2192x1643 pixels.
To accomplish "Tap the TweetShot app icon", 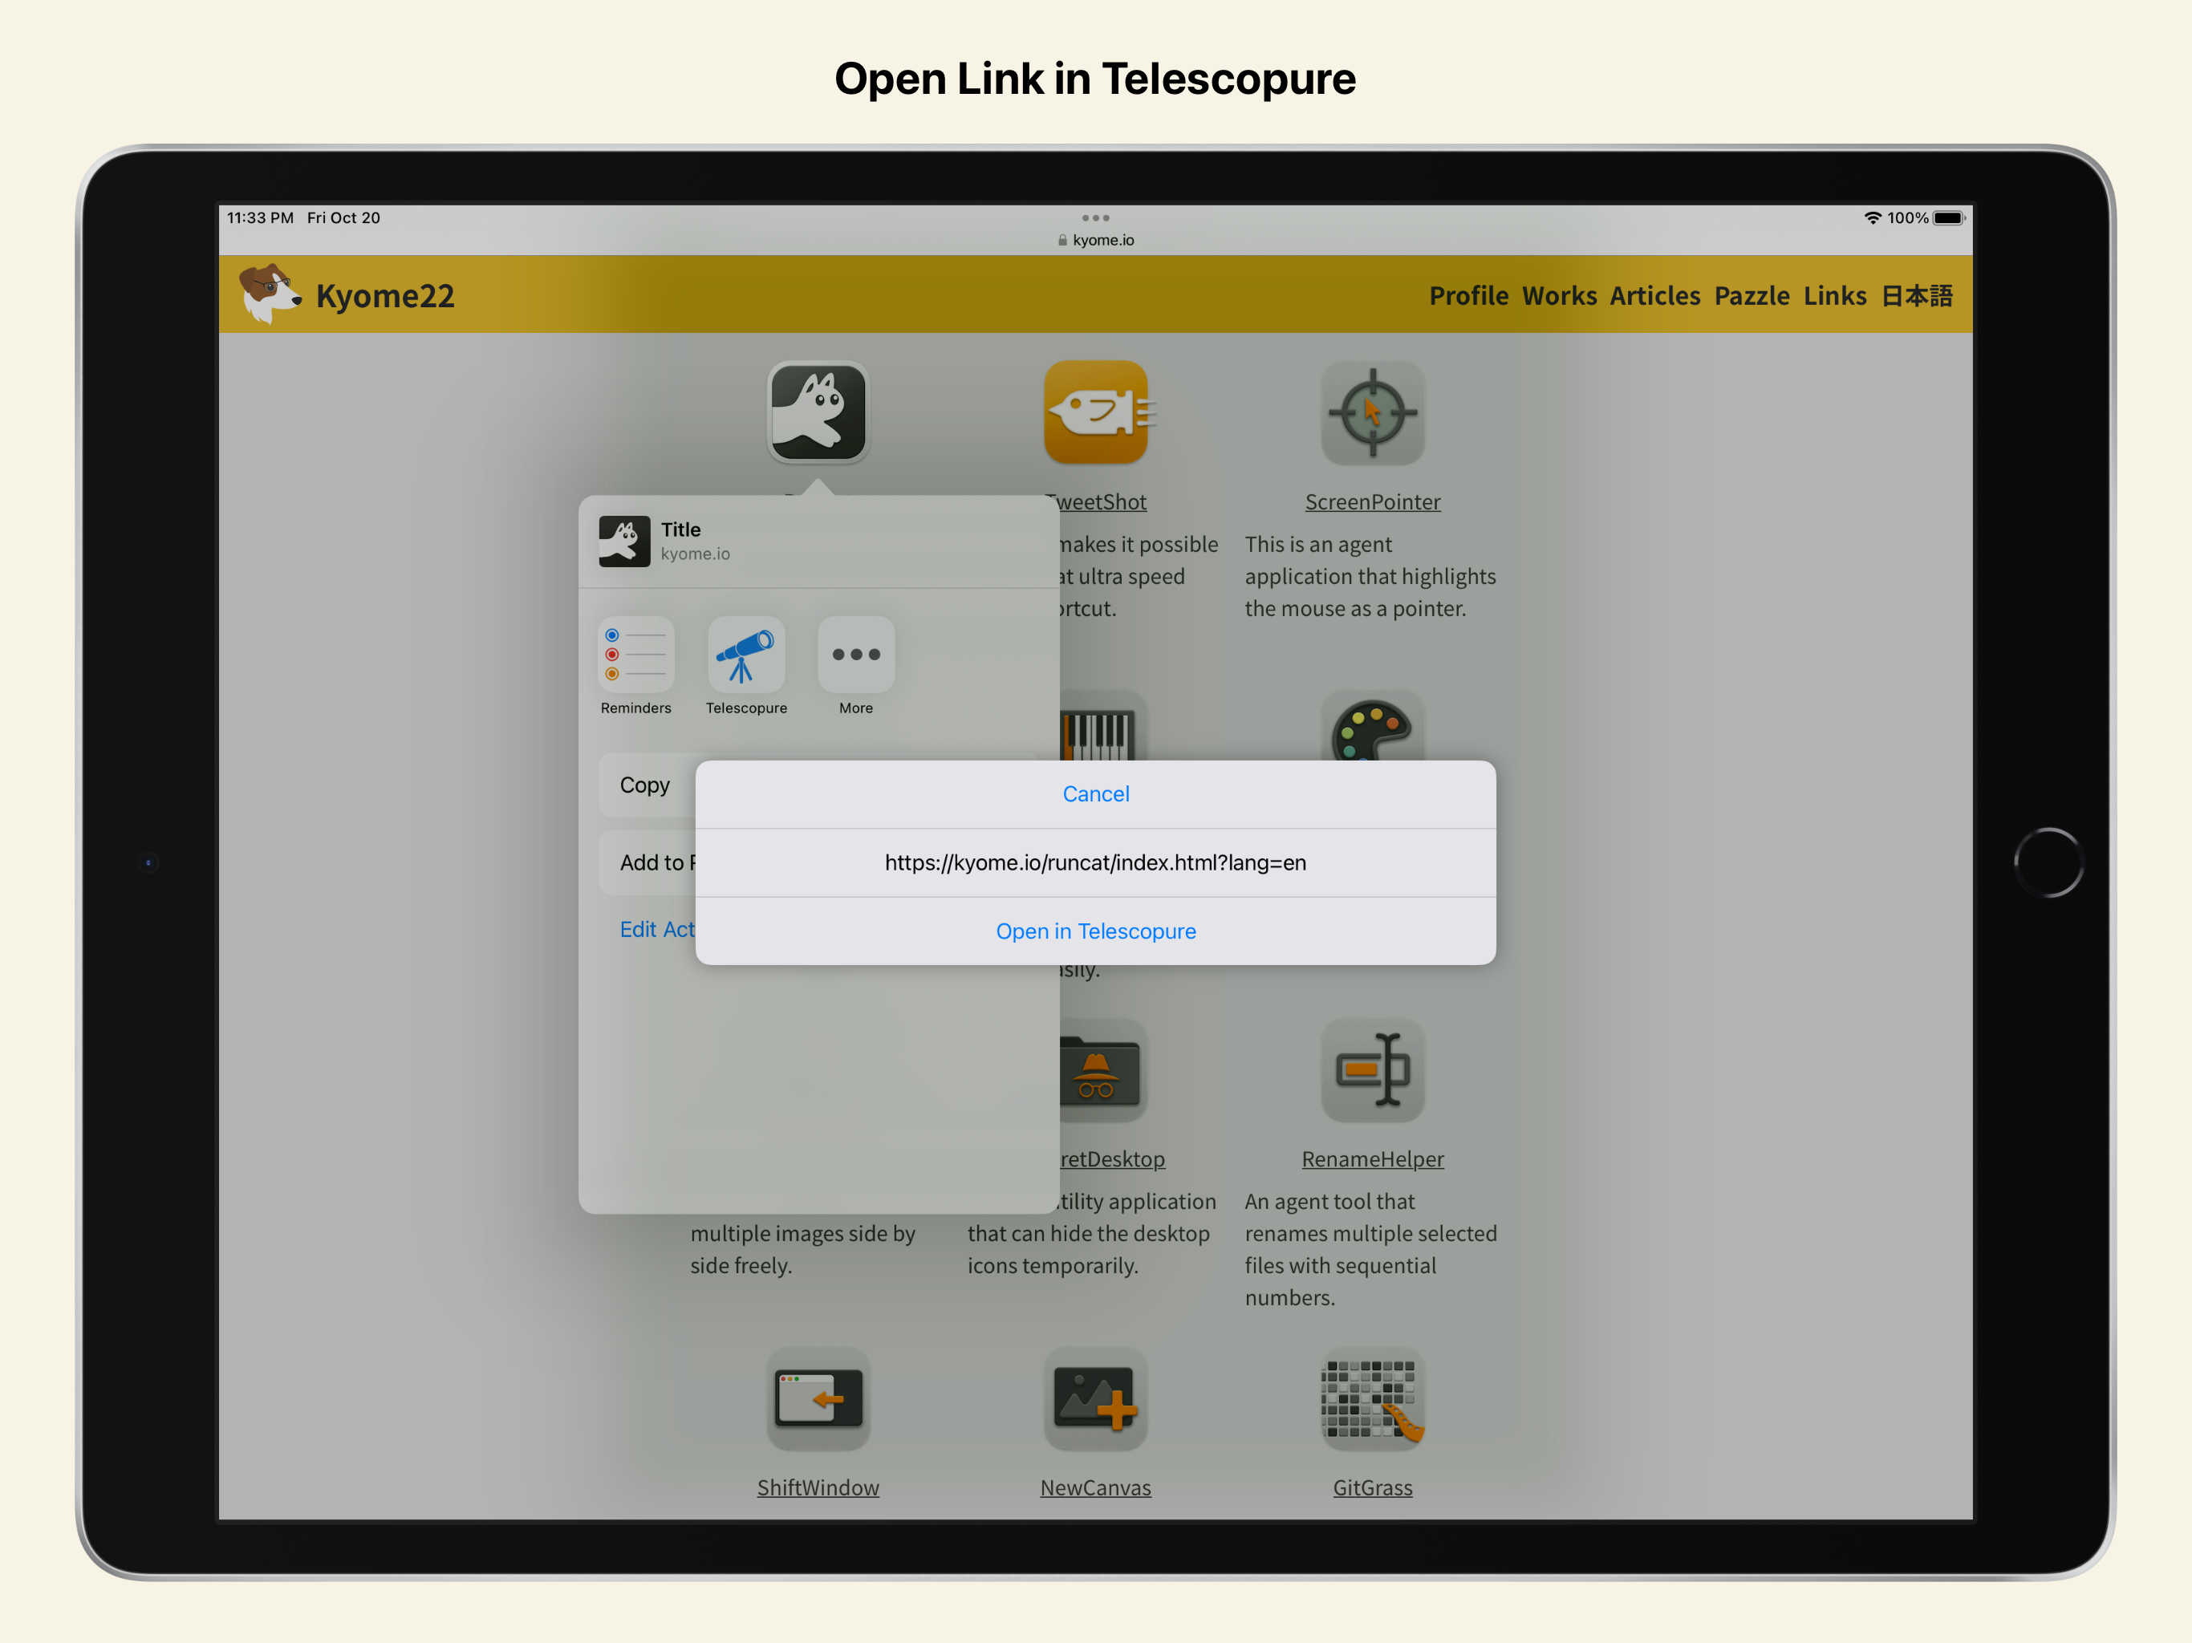I will (1095, 412).
